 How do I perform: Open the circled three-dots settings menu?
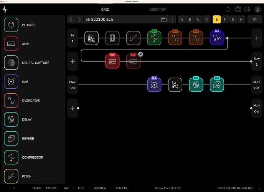point(247,10)
